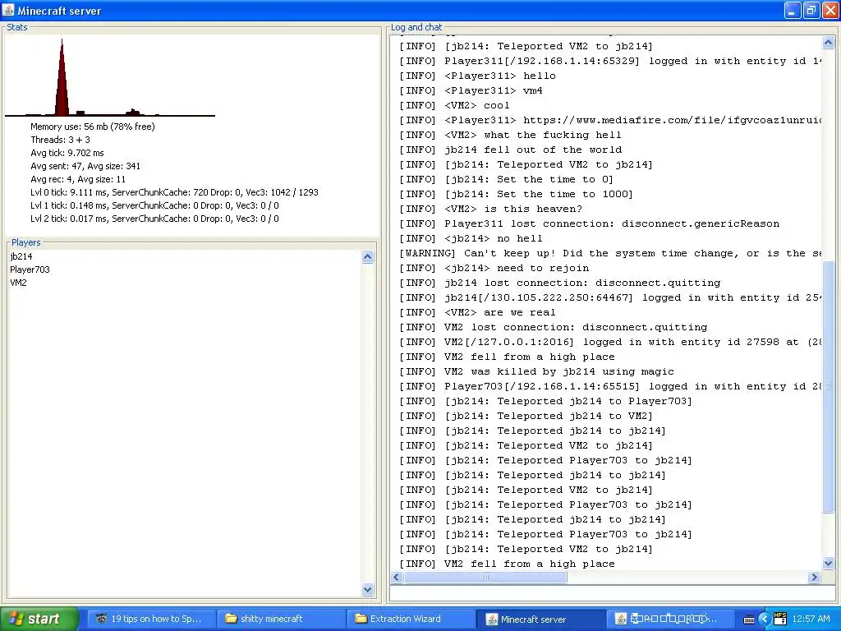Click the 'Memory use: 56 mb (78% free)' stat
This screenshot has width=841, height=631.
click(93, 127)
